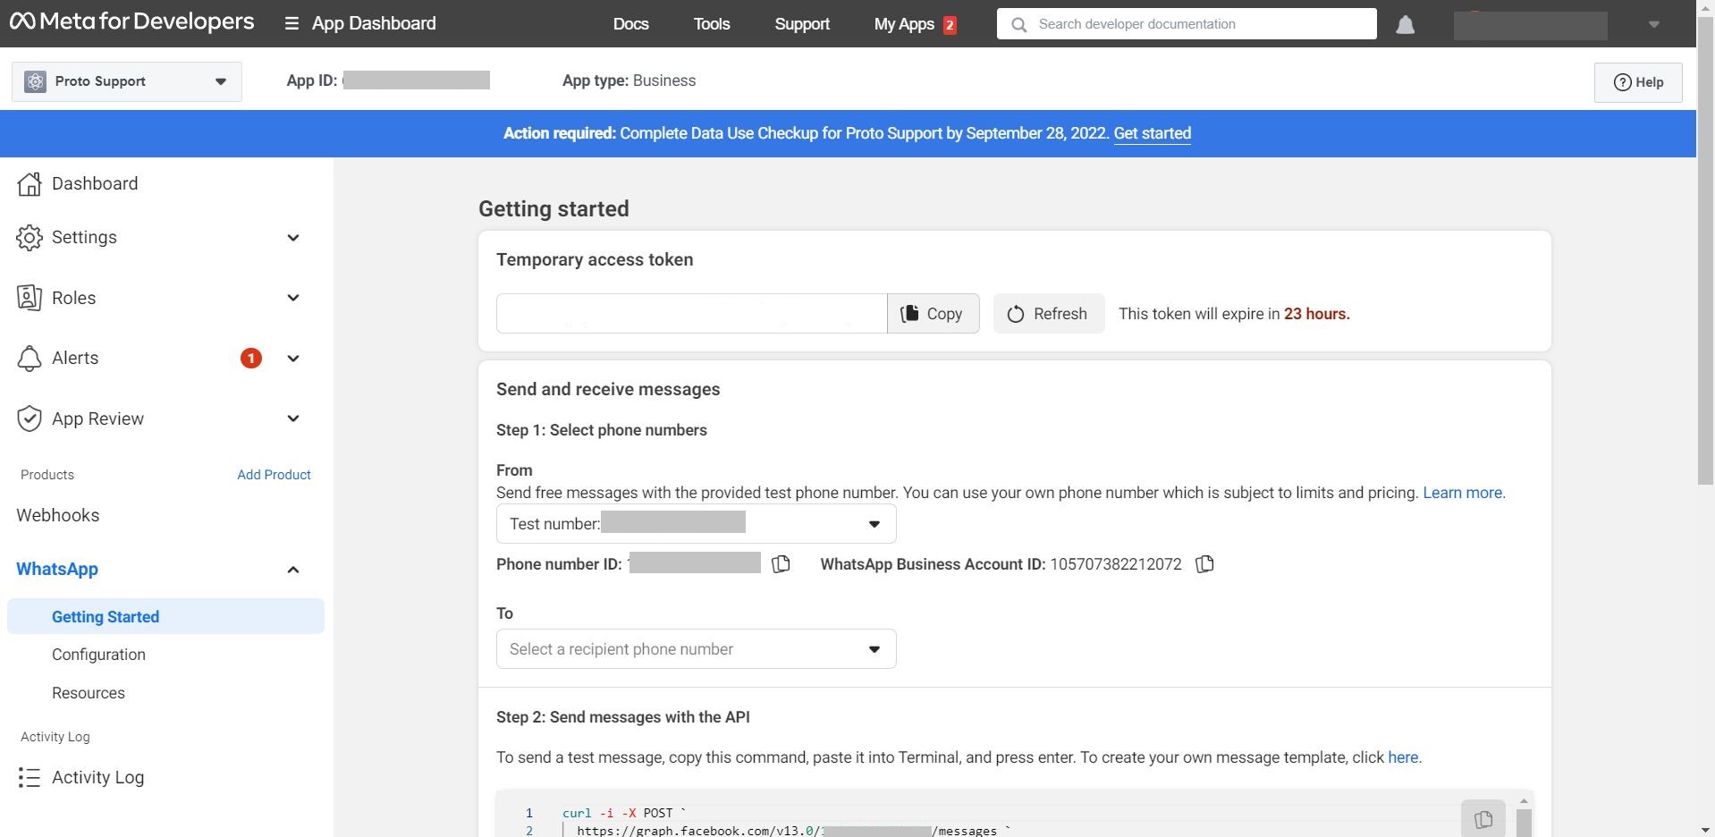The width and height of the screenshot is (1715, 837).
Task: Go to WhatsApp Getting Started page
Action: point(165,617)
